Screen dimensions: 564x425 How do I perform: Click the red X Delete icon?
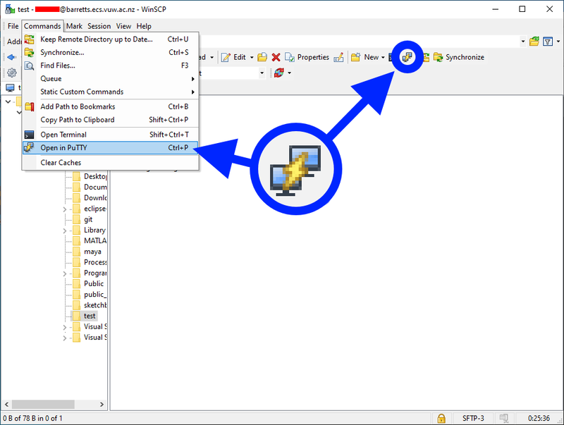pyautogui.click(x=276, y=57)
